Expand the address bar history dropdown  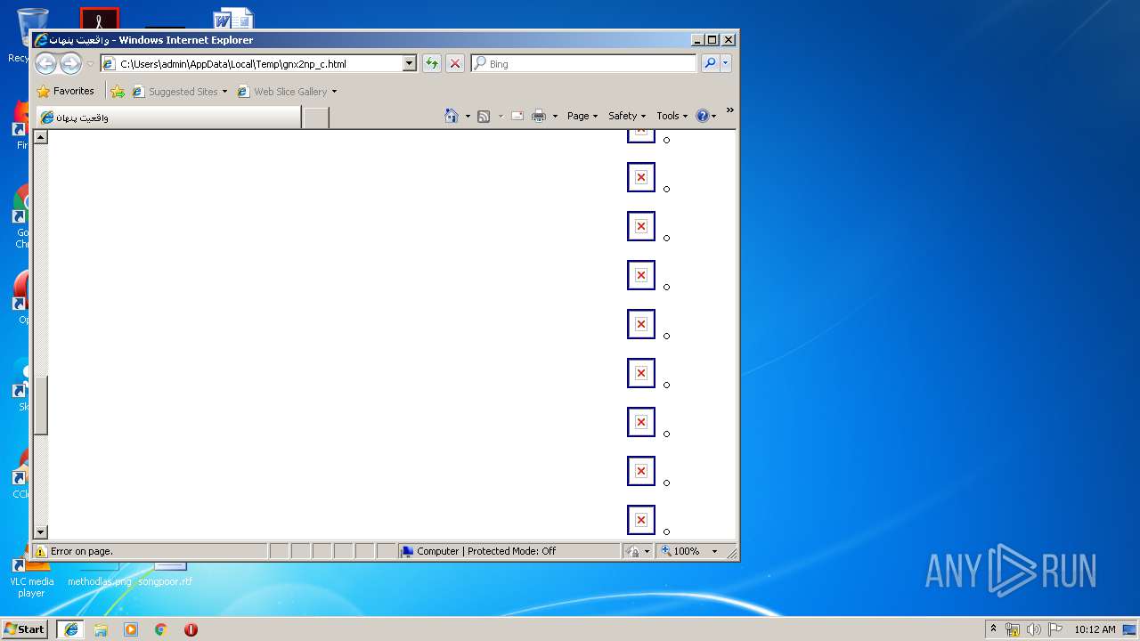pos(410,63)
